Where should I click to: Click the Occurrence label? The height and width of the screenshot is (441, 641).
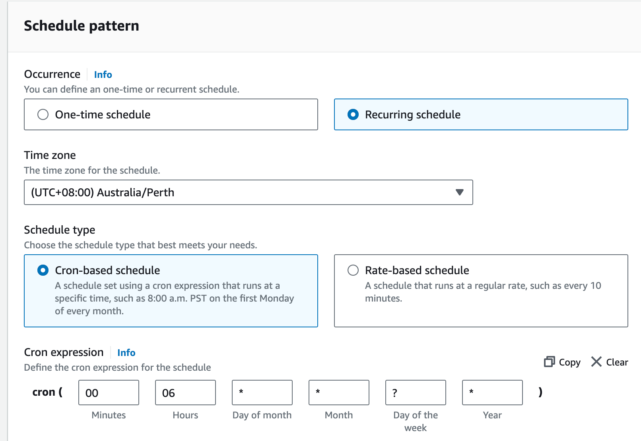pyautogui.click(x=52, y=74)
